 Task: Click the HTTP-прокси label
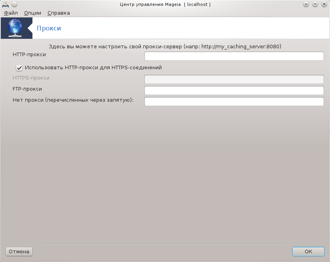point(29,55)
